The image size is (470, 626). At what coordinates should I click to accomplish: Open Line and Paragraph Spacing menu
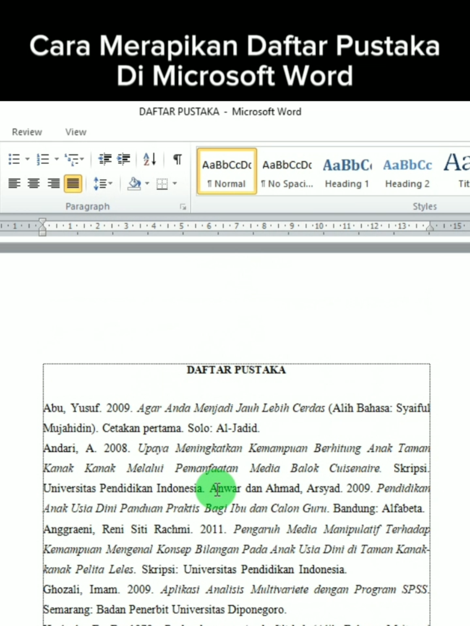tap(102, 184)
